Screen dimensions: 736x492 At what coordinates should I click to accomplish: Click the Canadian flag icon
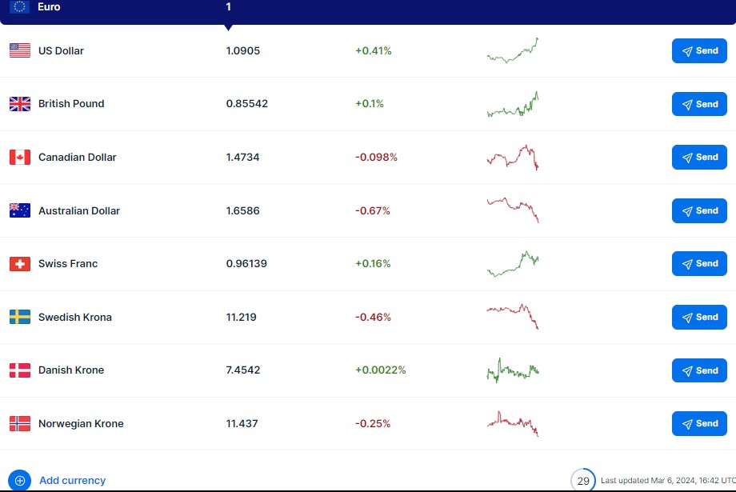click(x=20, y=158)
